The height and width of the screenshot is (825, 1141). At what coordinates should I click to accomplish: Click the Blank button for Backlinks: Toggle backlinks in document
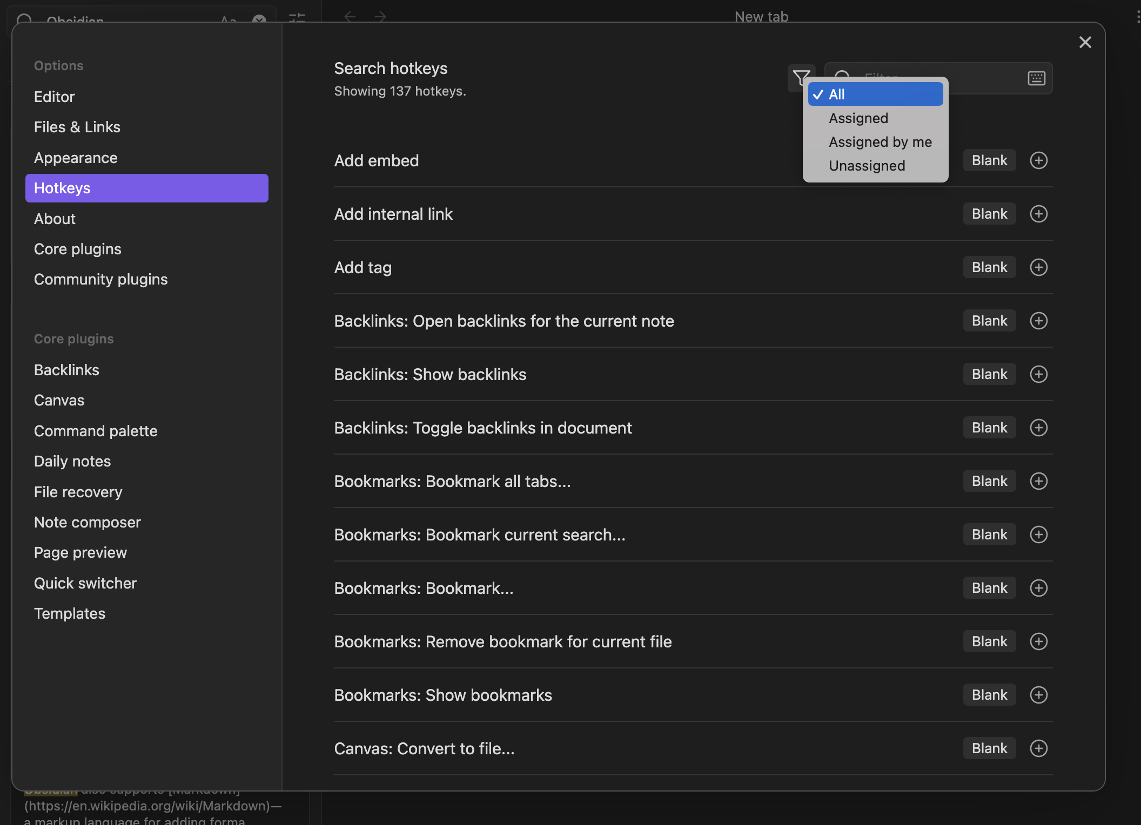989,428
